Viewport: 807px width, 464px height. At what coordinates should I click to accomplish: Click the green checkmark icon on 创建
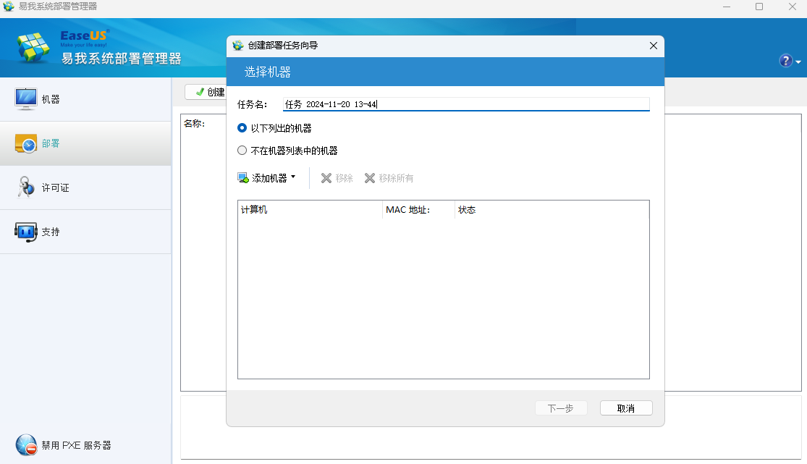(x=200, y=92)
